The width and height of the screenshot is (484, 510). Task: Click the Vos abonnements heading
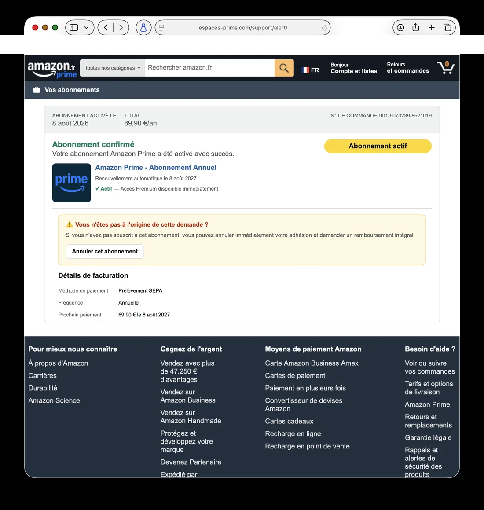(72, 90)
